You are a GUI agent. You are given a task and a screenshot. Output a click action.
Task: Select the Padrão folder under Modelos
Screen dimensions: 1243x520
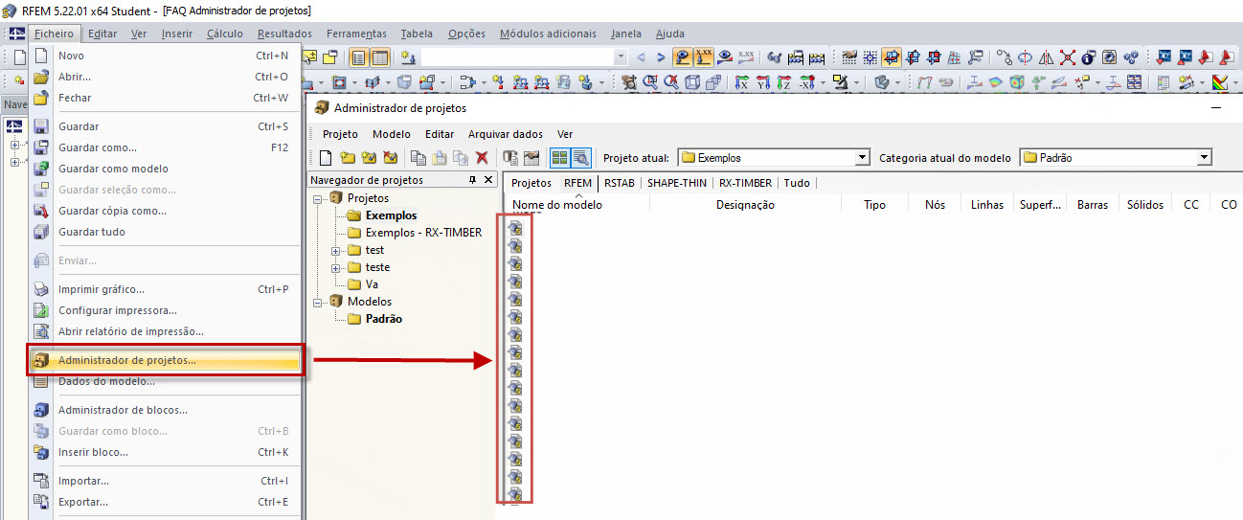click(384, 319)
